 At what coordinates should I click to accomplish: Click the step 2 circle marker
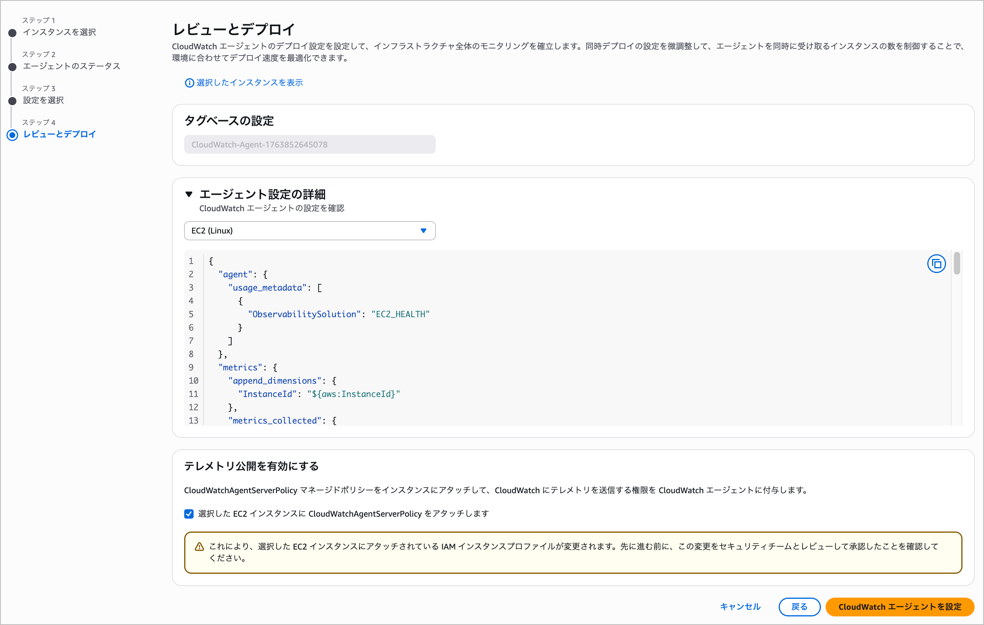(x=12, y=66)
